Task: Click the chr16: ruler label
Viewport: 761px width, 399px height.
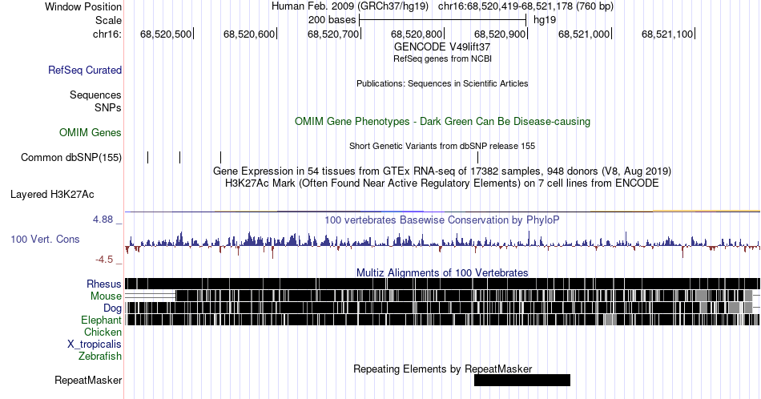Action: pyautogui.click(x=107, y=34)
